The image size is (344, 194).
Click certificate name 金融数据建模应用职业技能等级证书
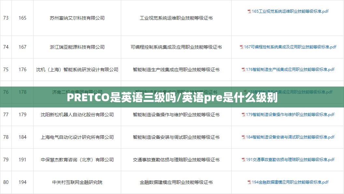176,182
